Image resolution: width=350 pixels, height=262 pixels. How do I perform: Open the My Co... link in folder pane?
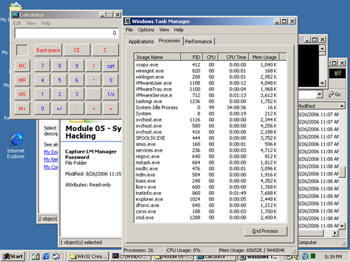click(51, 167)
